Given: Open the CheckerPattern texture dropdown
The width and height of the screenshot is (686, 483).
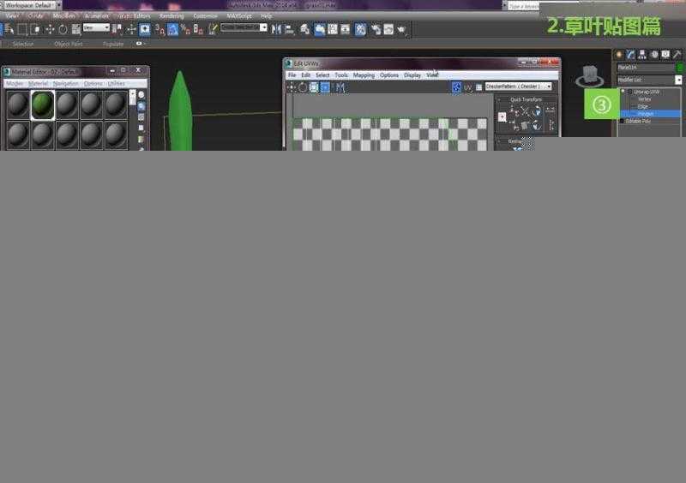Looking at the screenshot, I should point(518,86).
